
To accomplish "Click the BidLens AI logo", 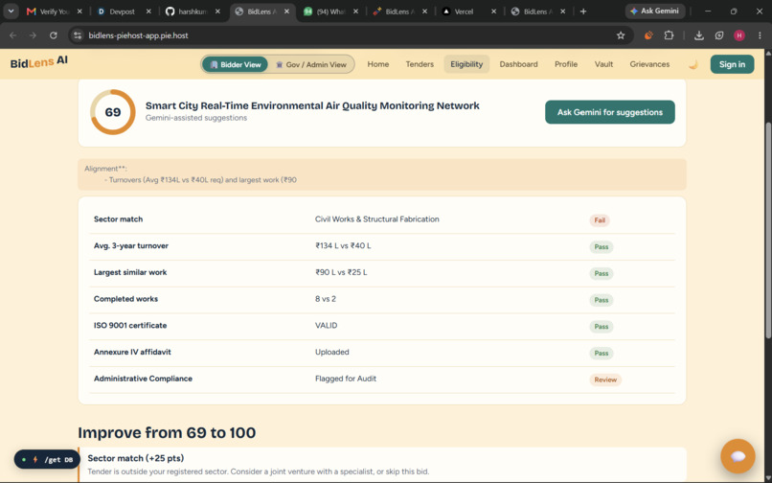I will 39,62.
